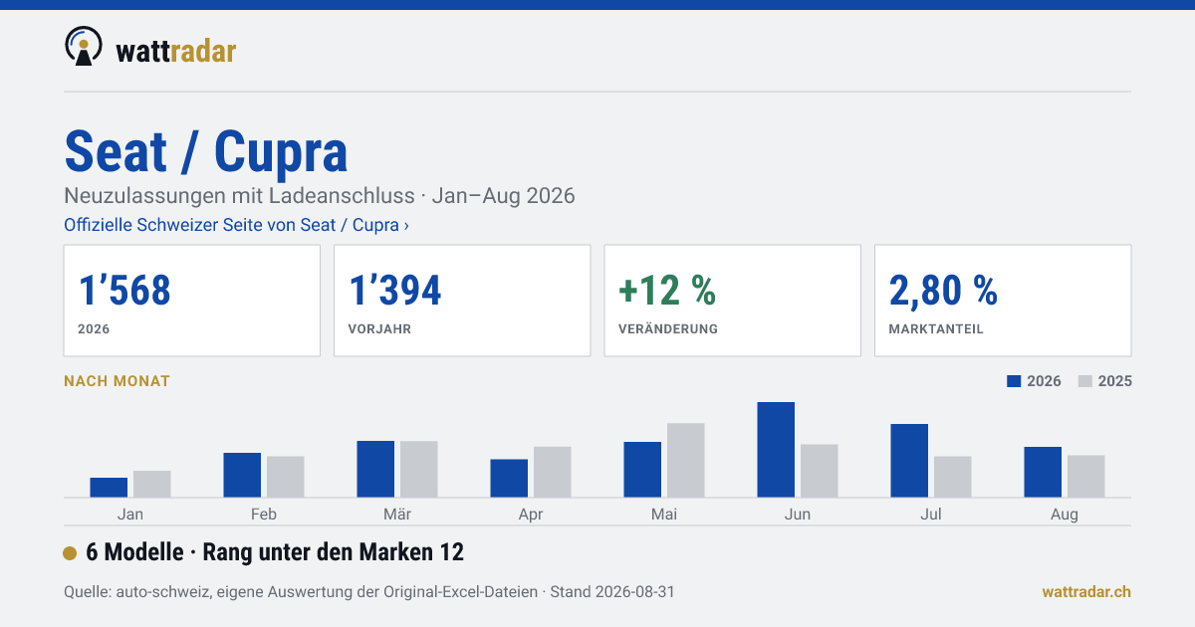Click the blue 2026 bar for Jul
1195x627 pixels.
click(909, 461)
